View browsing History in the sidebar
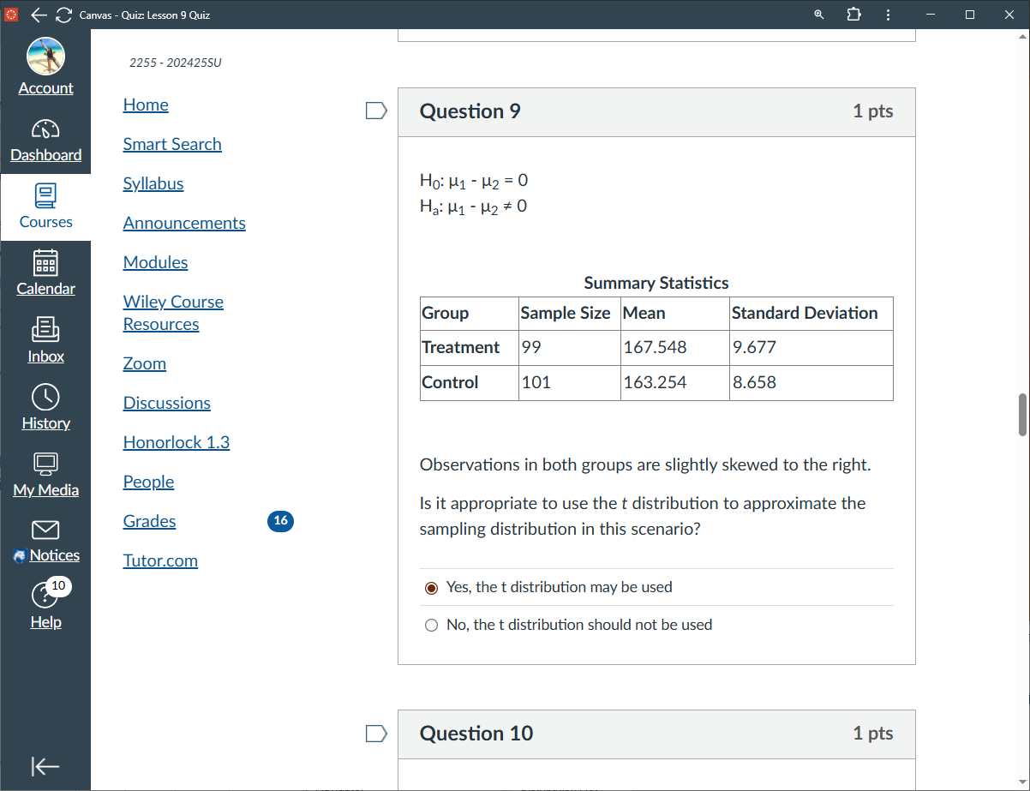The height and width of the screenshot is (791, 1030). pos(45,407)
